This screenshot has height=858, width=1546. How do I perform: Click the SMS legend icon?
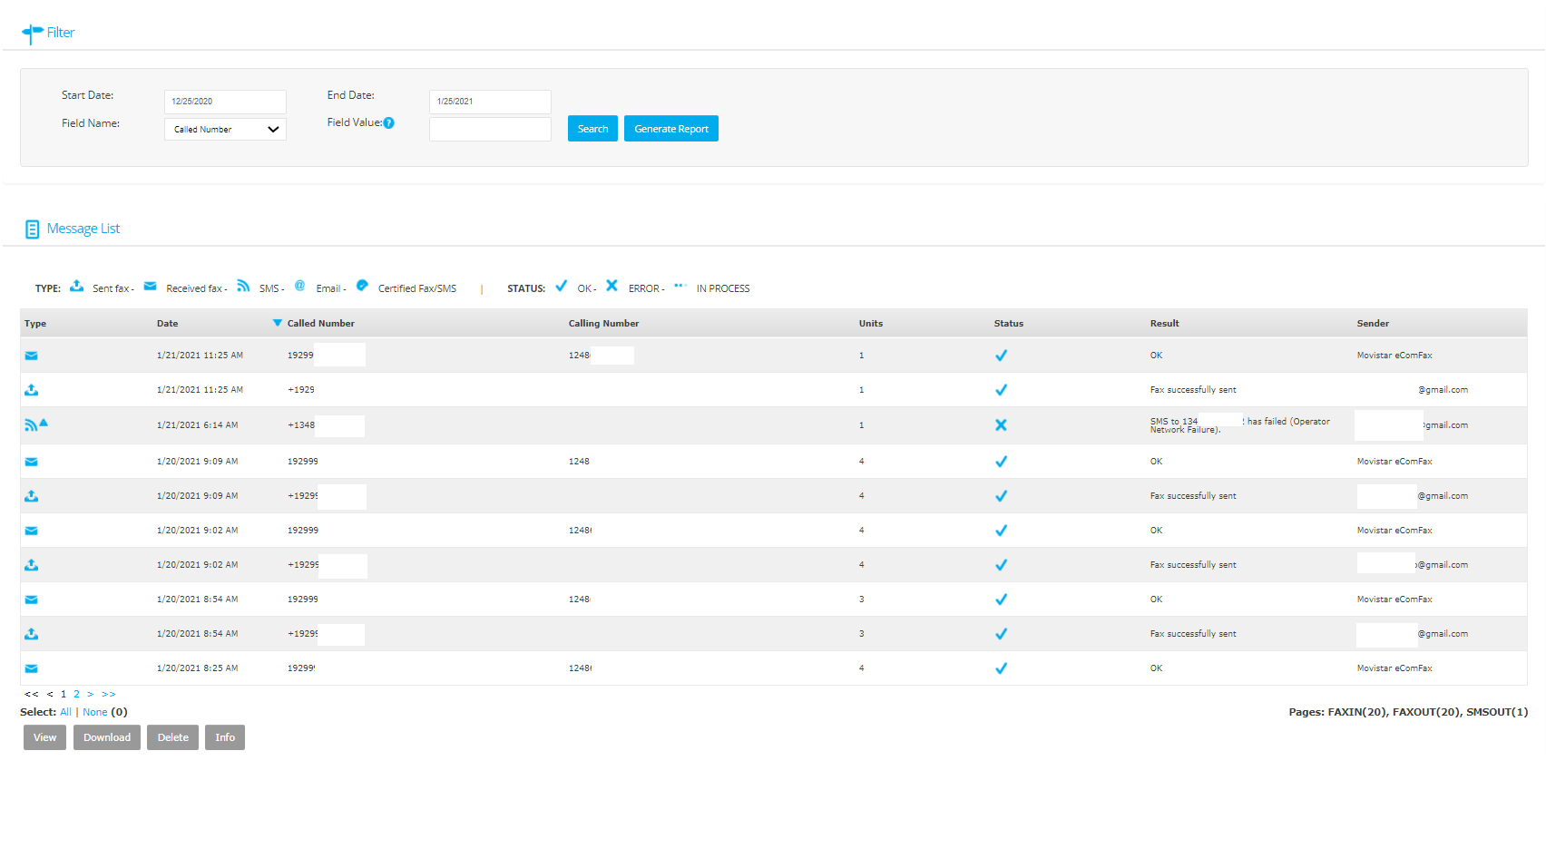(243, 286)
